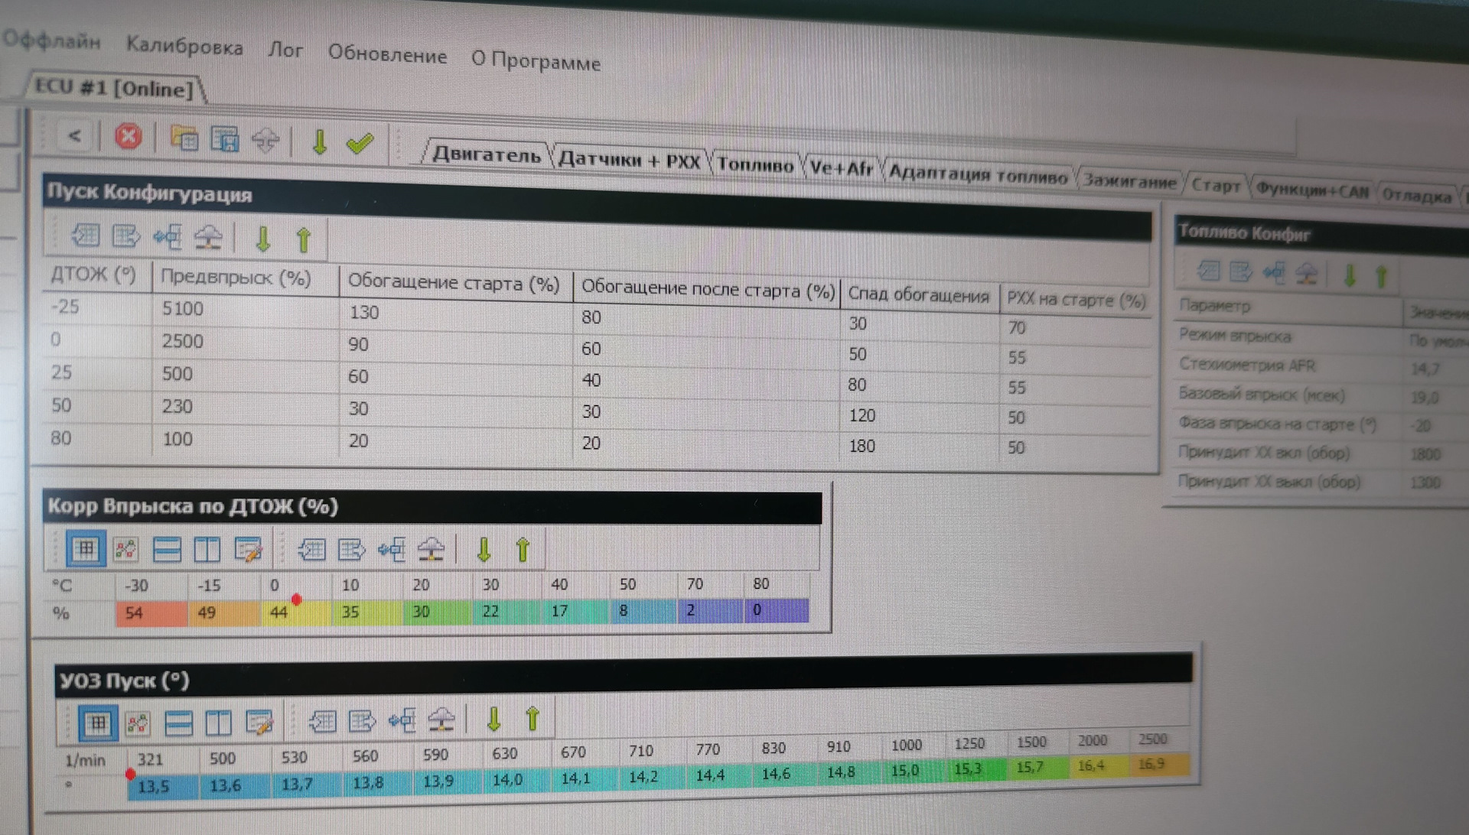
Task: Open the Калибровка menu
Action: click(x=184, y=46)
